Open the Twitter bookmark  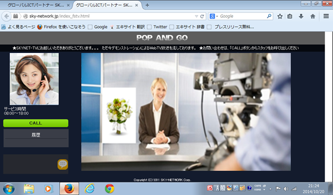coord(157,27)
